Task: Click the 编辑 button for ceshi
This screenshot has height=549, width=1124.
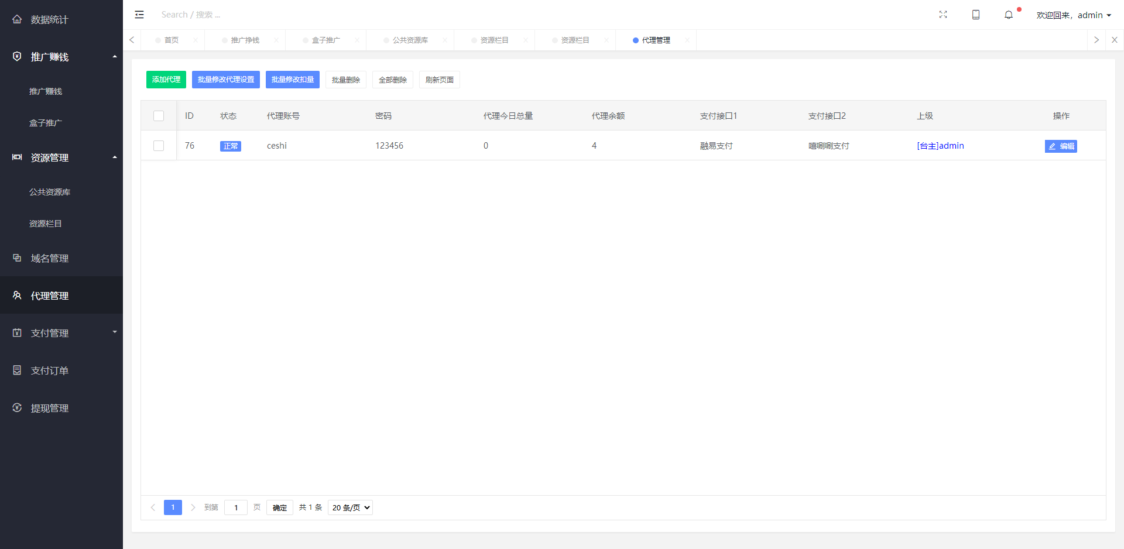Action: pyautogui.click(x=1061, y=146)
